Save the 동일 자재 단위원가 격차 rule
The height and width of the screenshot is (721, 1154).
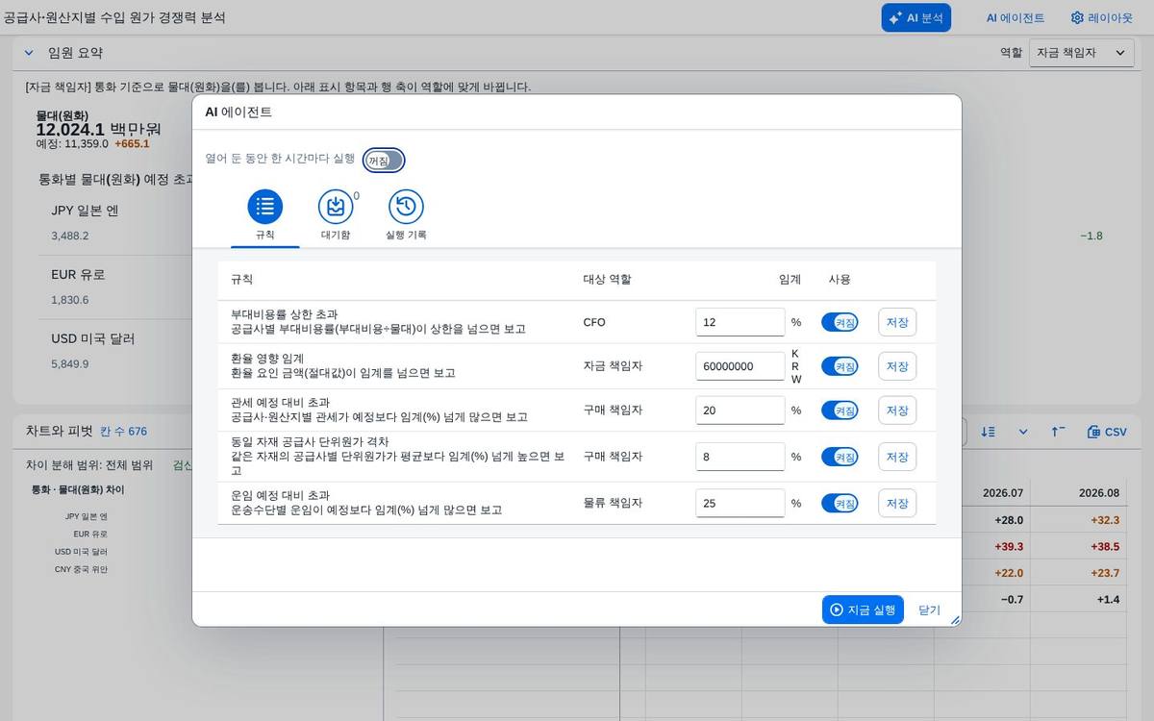[897, 457]
